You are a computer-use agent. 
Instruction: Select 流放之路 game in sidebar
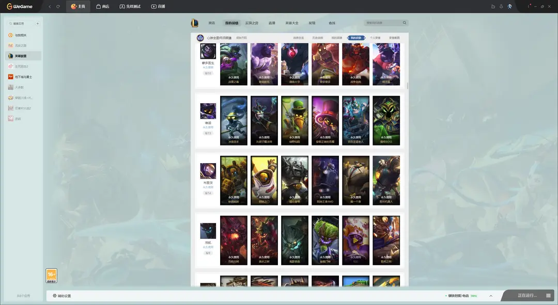pyautogui.click(x=23, y=45)
